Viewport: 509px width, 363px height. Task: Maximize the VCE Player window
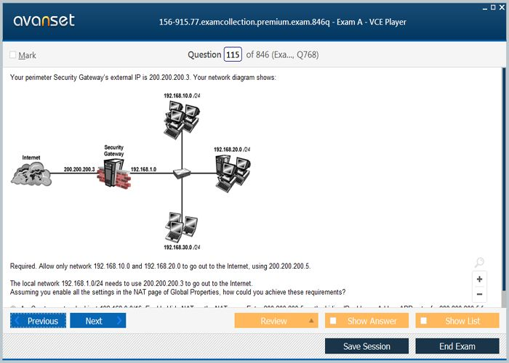pos(492,7)
